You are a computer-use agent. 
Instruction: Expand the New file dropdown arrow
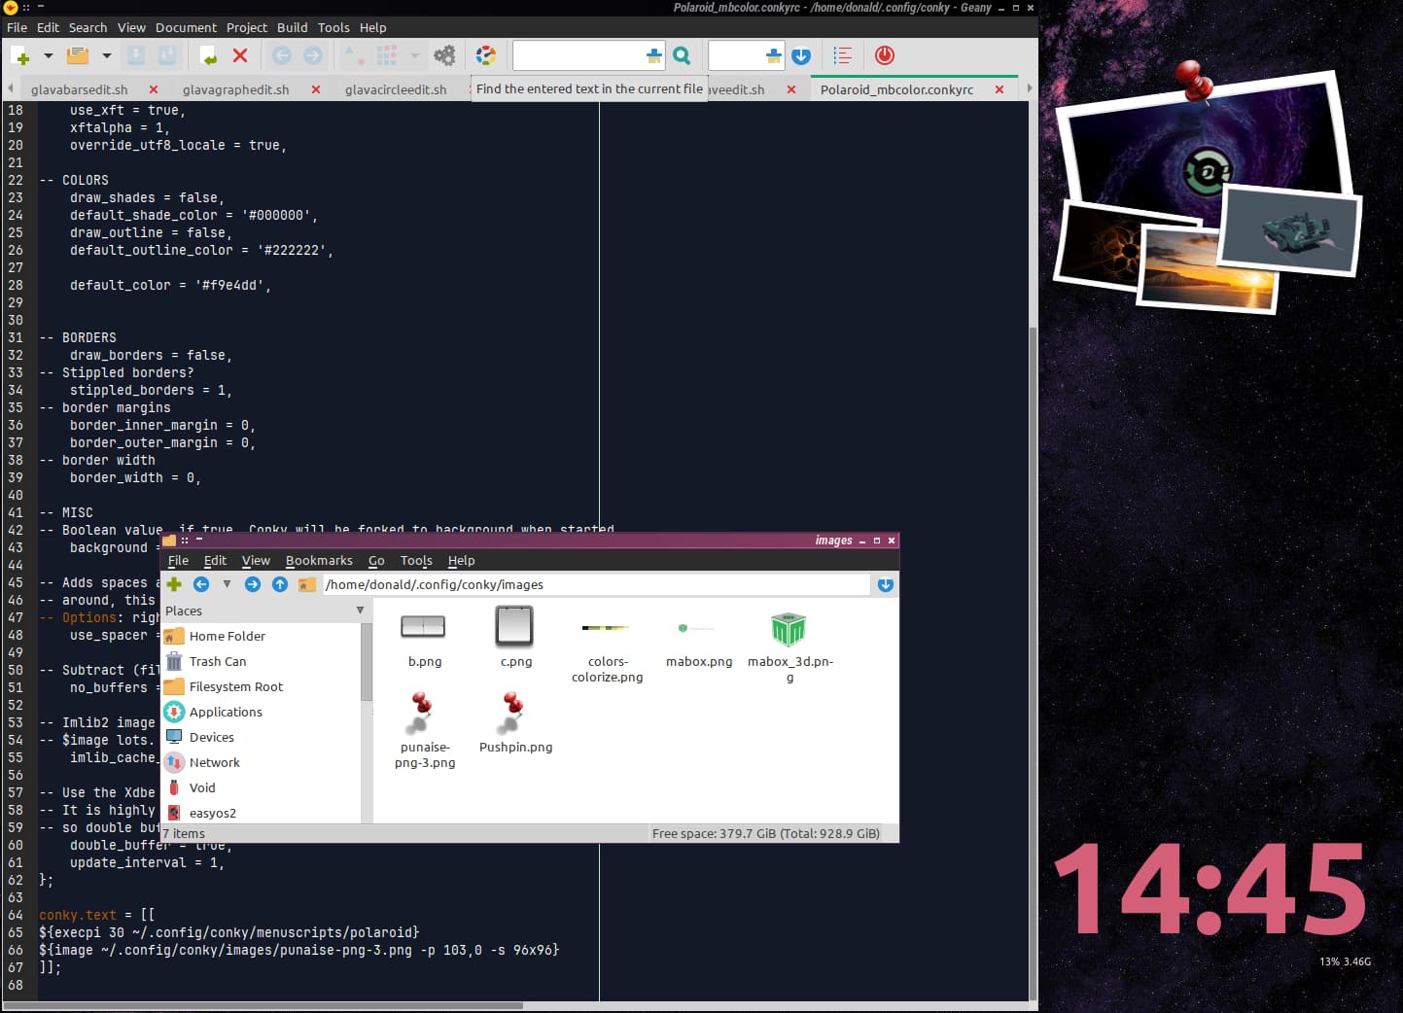click(49, 55)
